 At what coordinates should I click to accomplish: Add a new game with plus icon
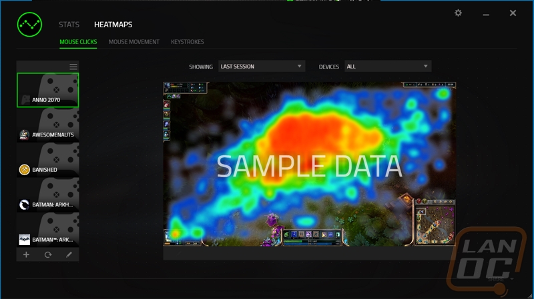(27, 255)
